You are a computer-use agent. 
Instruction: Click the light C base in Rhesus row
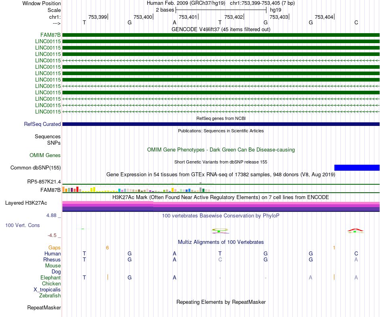pos(220,259)
